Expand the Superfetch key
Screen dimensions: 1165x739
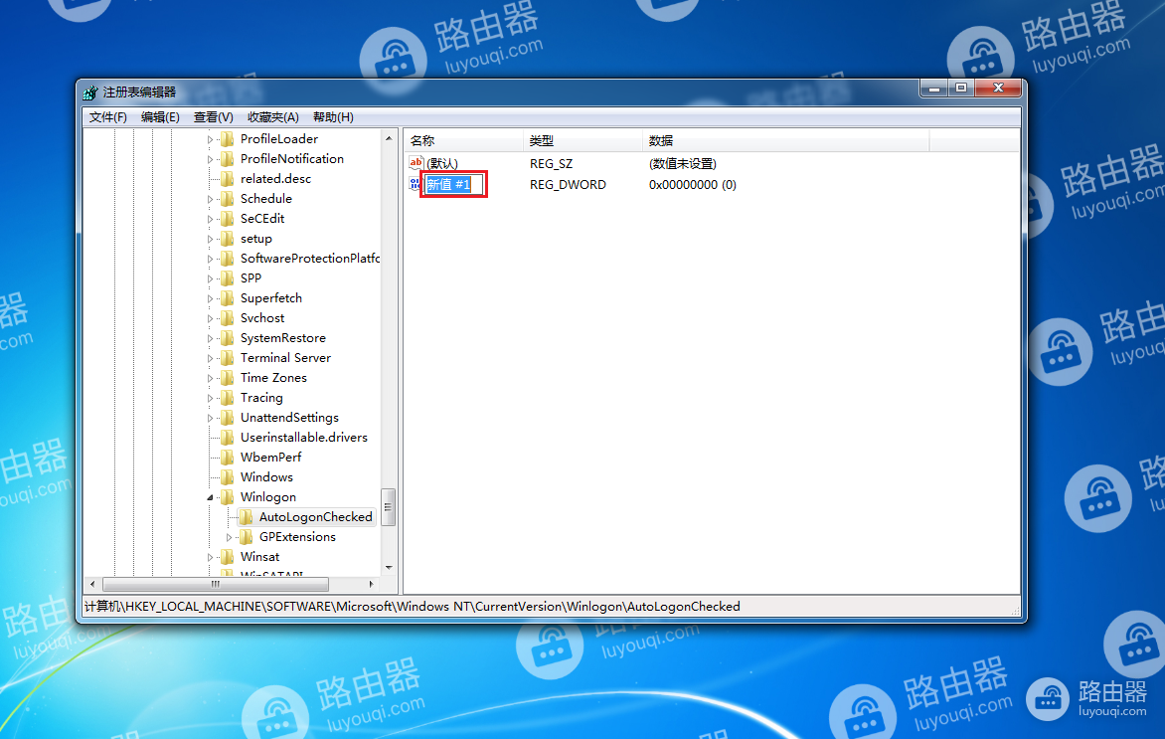point(210,298)
